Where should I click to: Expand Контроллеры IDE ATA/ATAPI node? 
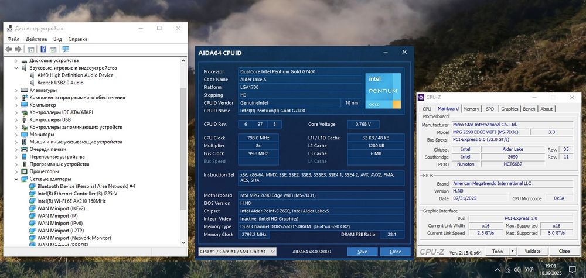(16, 112)
